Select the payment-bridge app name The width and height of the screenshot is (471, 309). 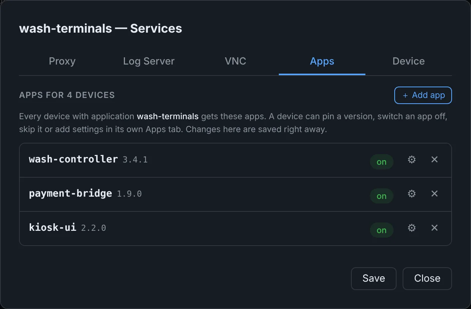click(x=70, y=194)
